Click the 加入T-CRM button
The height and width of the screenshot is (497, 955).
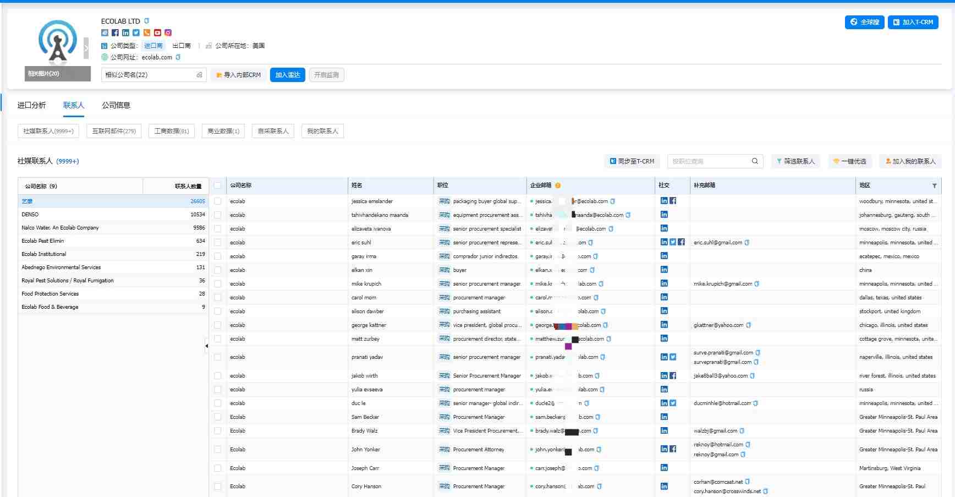tap(913, 22)
